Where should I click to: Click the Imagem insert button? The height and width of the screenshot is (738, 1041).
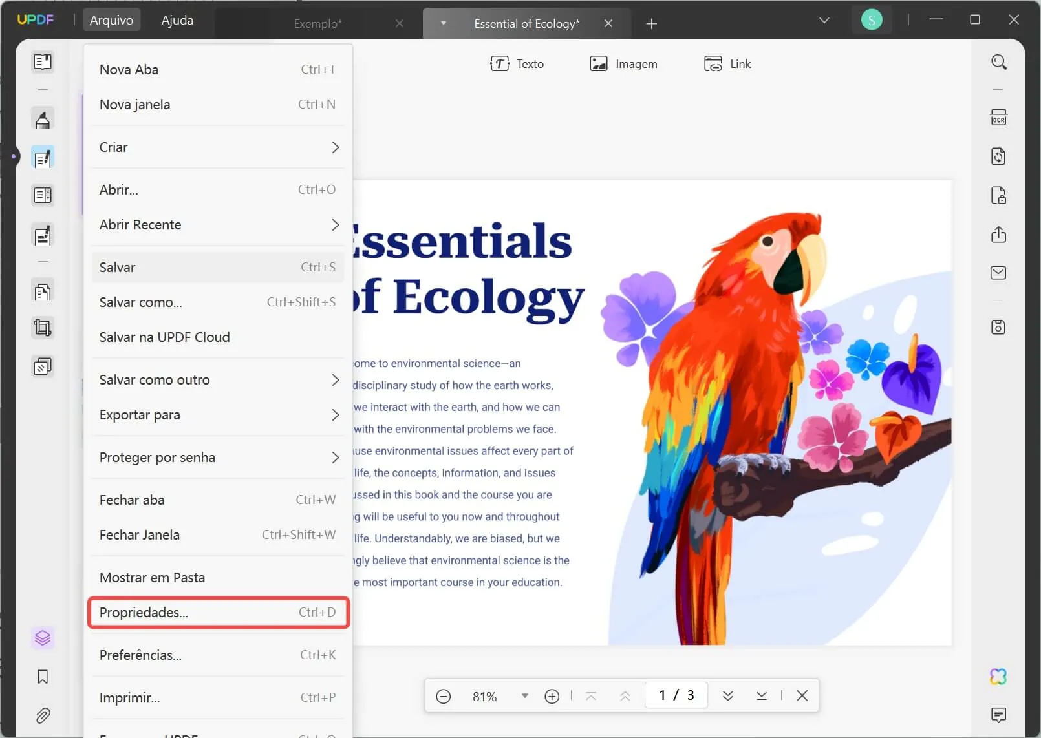(x=623, y=63)
